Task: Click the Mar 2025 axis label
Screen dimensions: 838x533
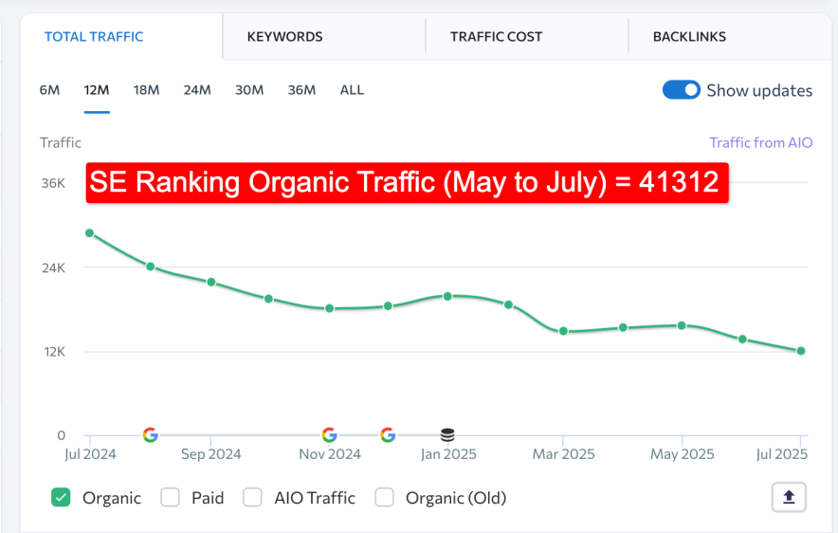Action: point(563,454)
